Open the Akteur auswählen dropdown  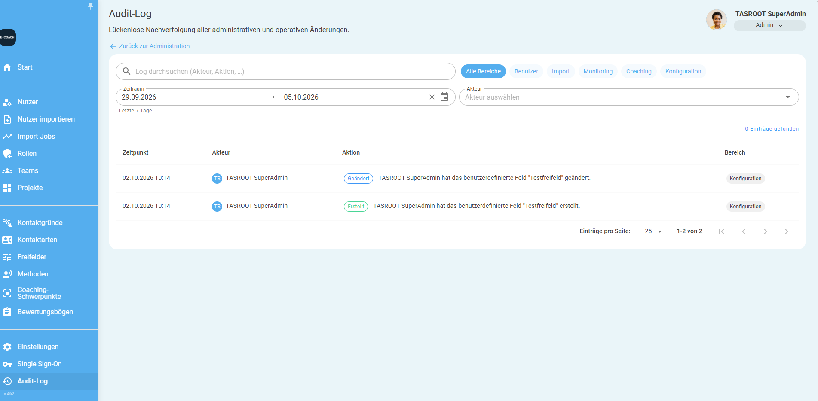coord(629,97)
